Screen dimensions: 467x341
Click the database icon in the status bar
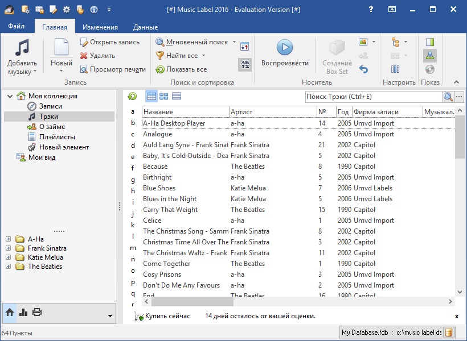[x=449, y=332]
